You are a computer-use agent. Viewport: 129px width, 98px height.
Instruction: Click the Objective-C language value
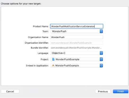(x=59, y=53)
